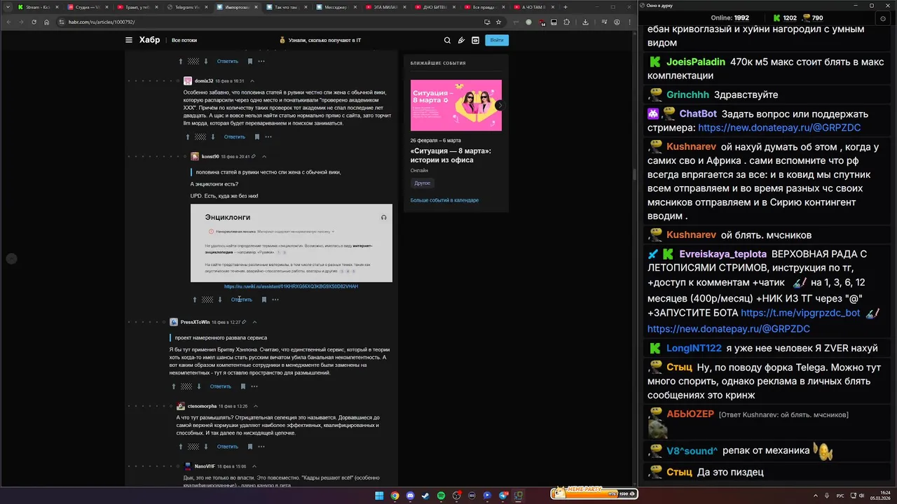Open the ru.ruwiki.ru assistant link
Screen dimensions: 897x504
(x=291, y=286)
